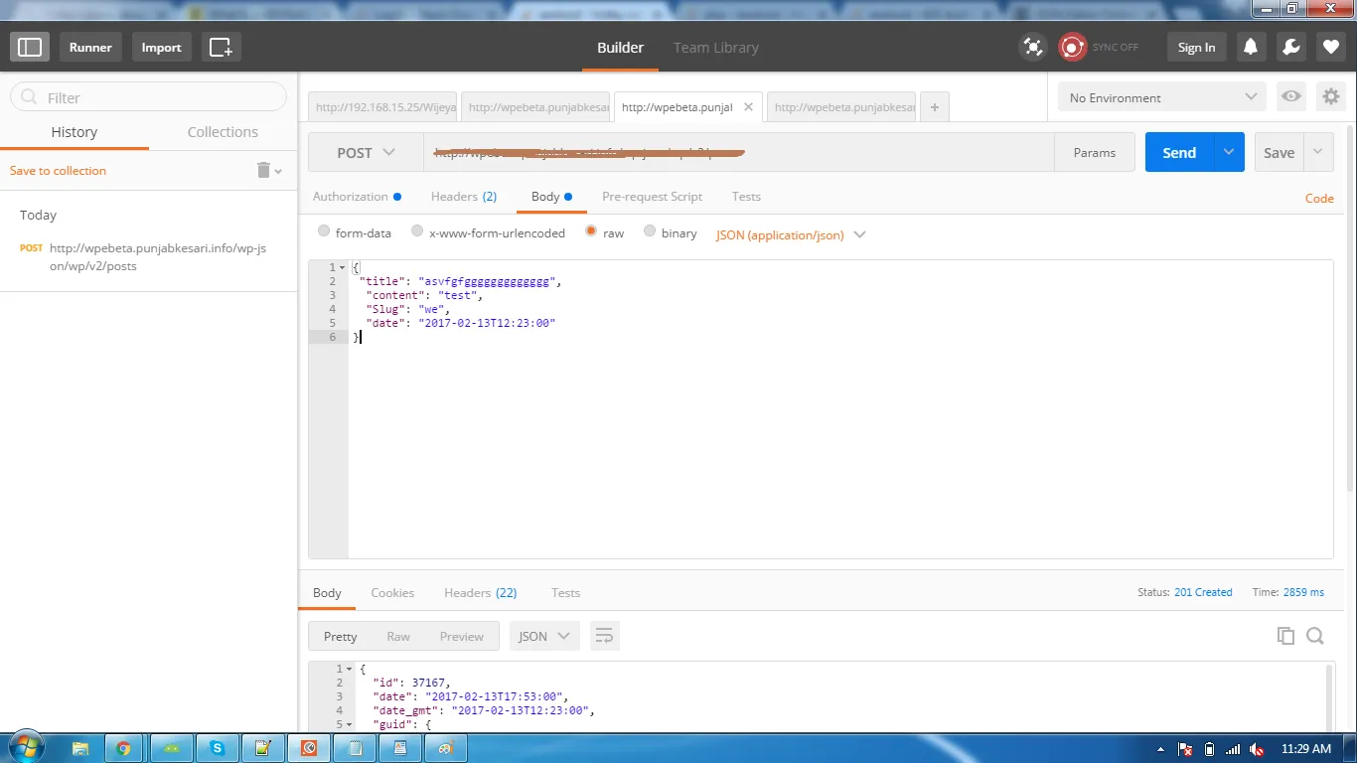Click the gear icon to manage environments
This screenshot has height=763, width=1357.
tap(1330, 97)
